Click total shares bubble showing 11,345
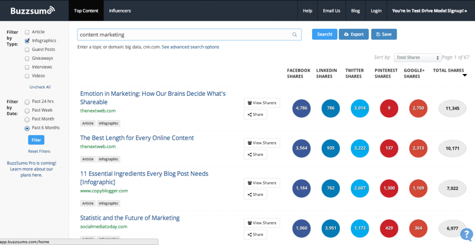The height and width of the screenshot is (245, 475). [x=452, y=108]
